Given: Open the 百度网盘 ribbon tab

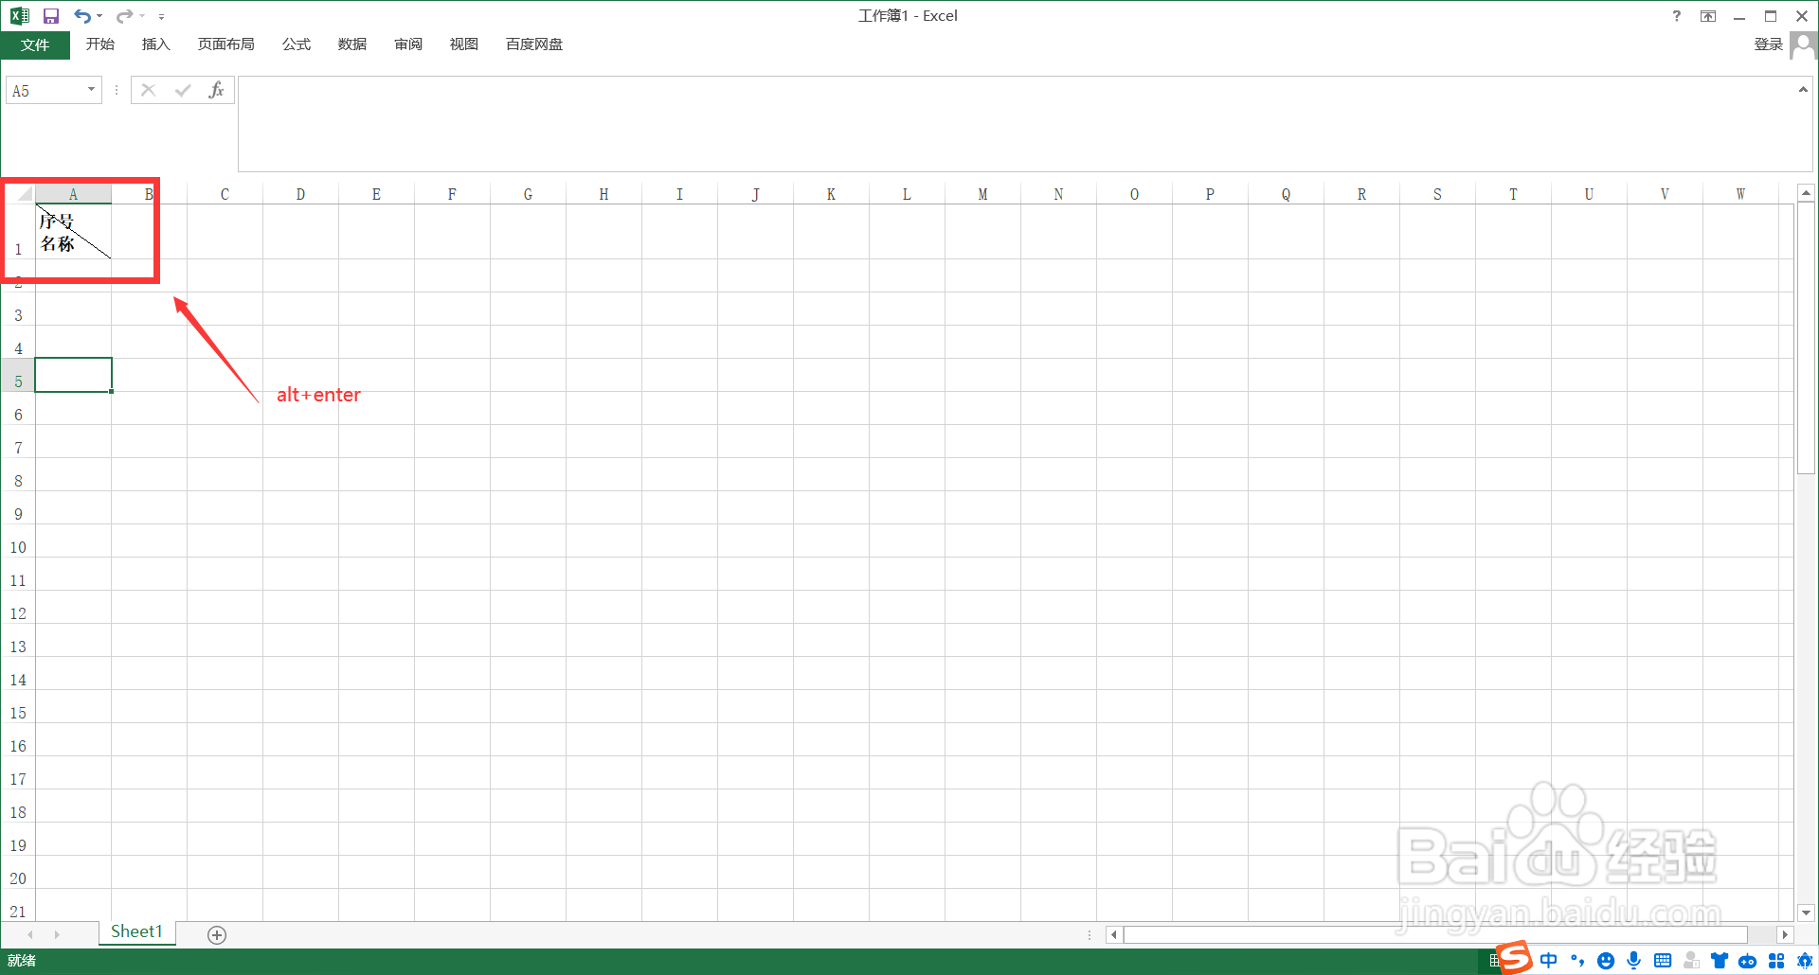Looking at the screenshot, I should click(x=533, y=44).
